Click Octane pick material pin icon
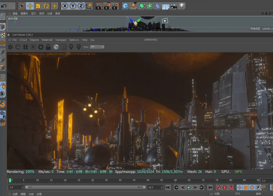The height and width of the screenshot is (196, 273). (x=79, y=47)
